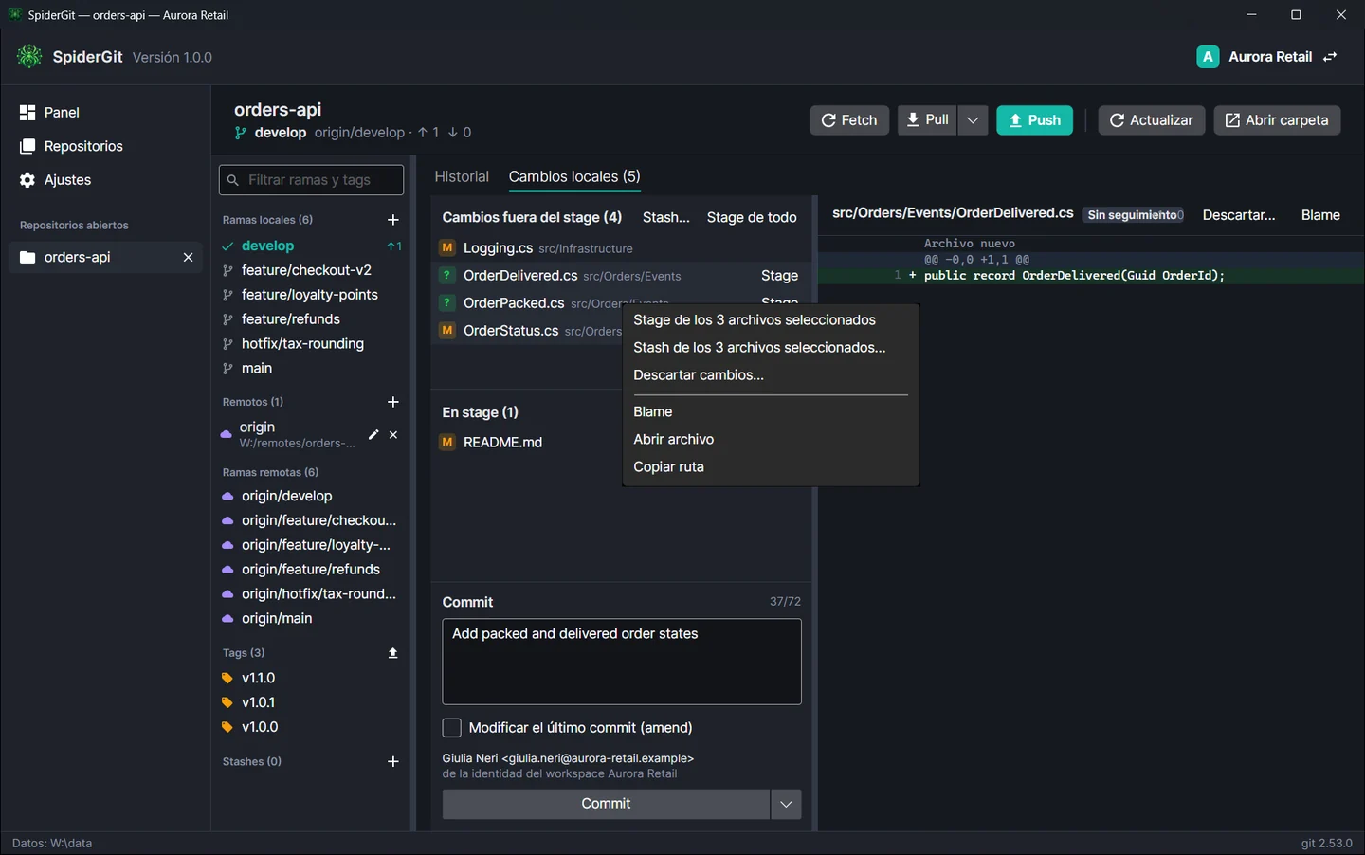Click Stage de todo

point(752,217)
